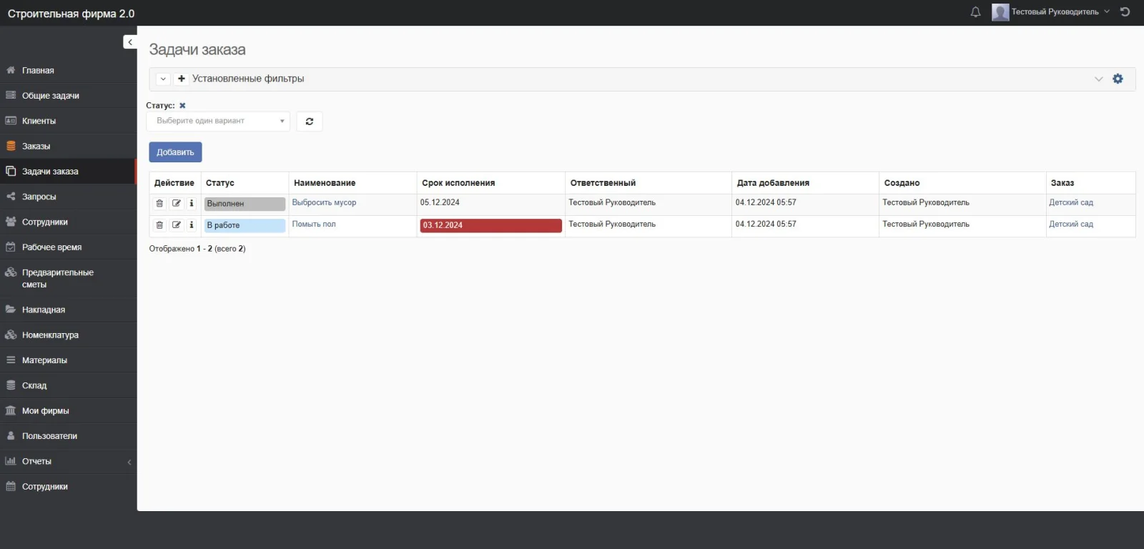Open the 'Помыть пол' task link
This screenshot has height=549, width=1144.
[x=314, y=224]
